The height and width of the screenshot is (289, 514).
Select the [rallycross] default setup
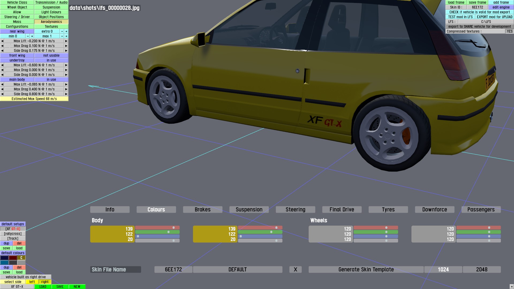pyautogui.click(x=13, y=234)
